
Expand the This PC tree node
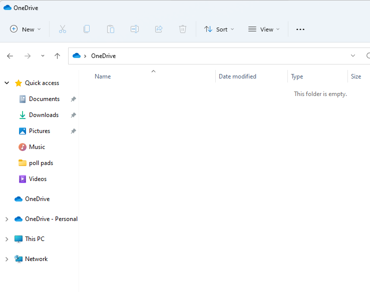(7, 239)
